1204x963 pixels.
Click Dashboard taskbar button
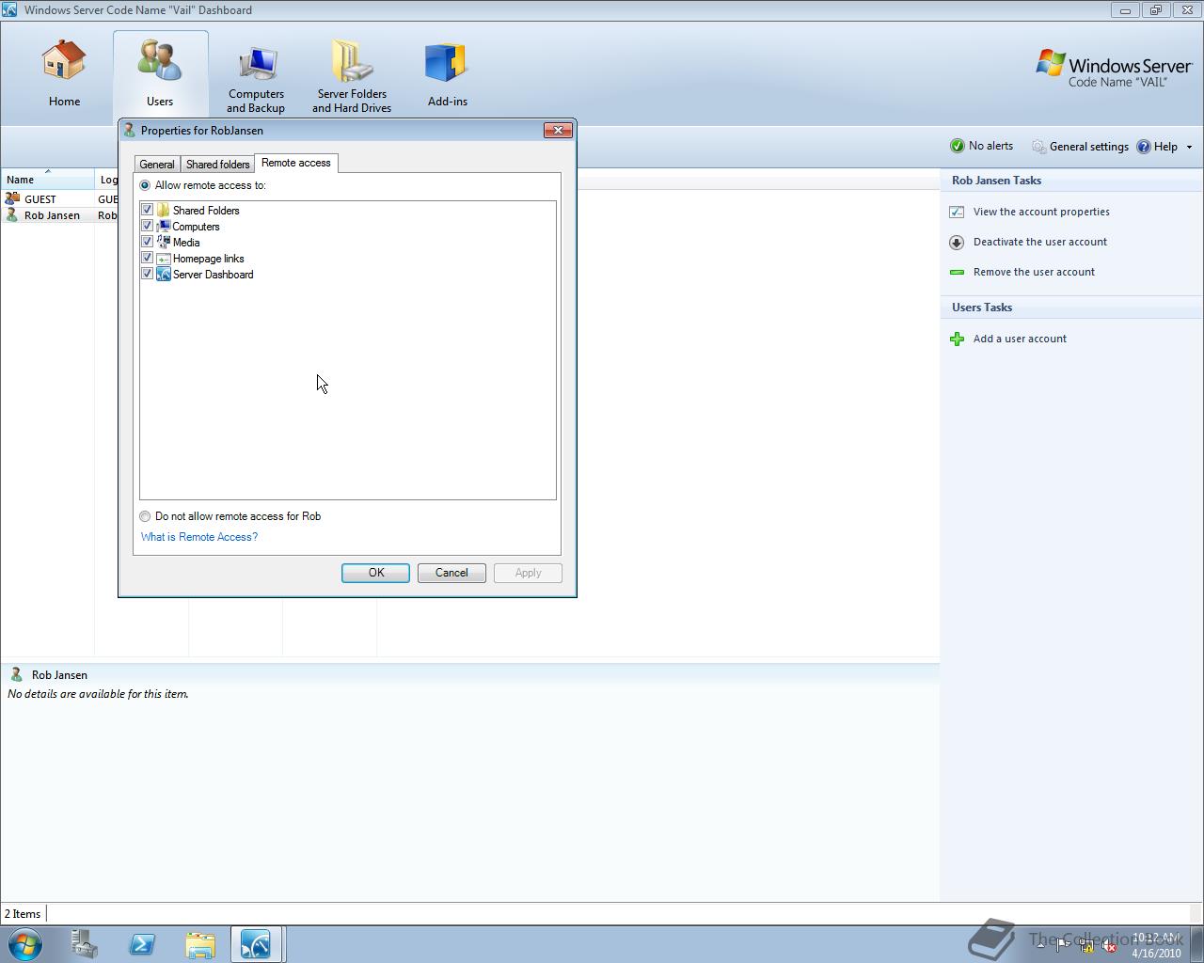pyautogui.click(x=258, y=943)
